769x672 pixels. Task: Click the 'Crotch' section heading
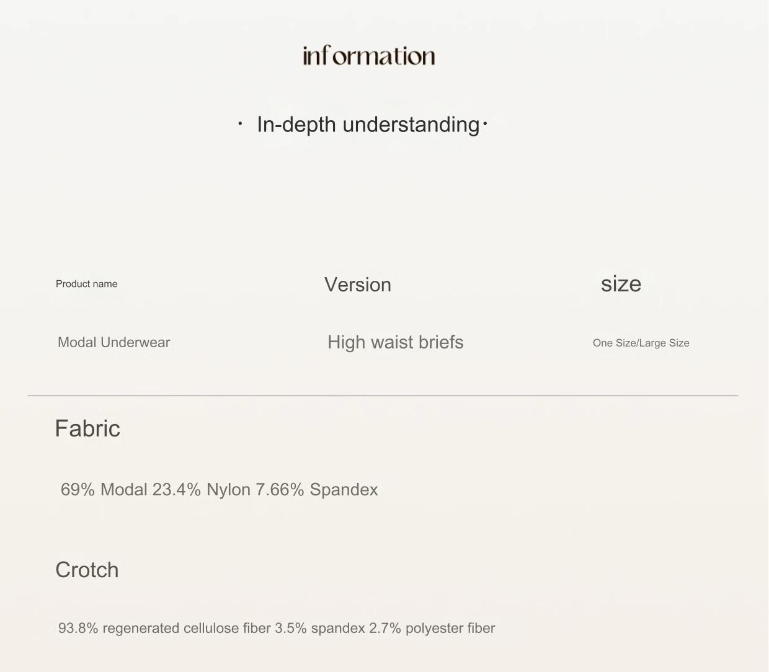click(87, 570)
